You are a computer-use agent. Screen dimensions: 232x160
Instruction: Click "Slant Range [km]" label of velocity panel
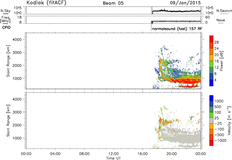pyautogui.click(x=8, y=120)
